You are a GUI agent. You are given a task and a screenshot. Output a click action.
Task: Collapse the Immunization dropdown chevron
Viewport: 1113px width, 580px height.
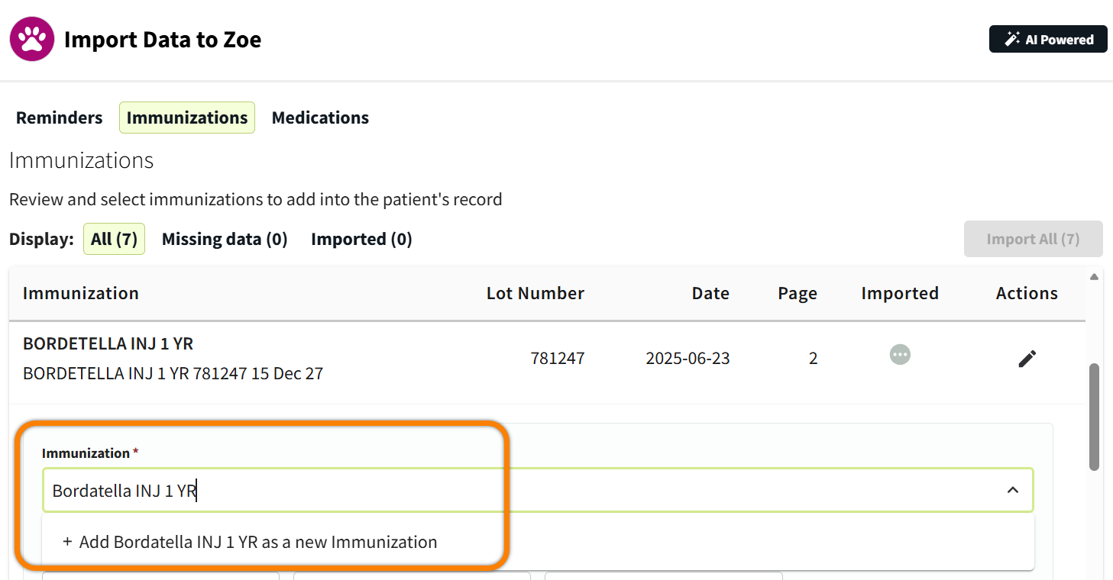pyautogui.click(x=1013, y=490)
